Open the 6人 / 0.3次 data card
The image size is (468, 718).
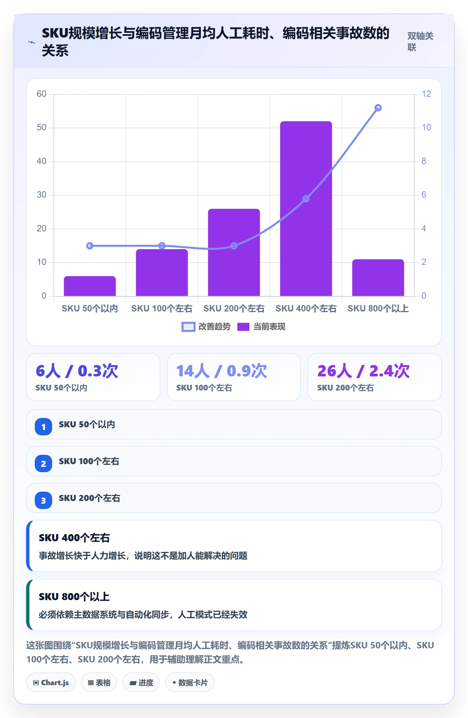click(93, 377)
